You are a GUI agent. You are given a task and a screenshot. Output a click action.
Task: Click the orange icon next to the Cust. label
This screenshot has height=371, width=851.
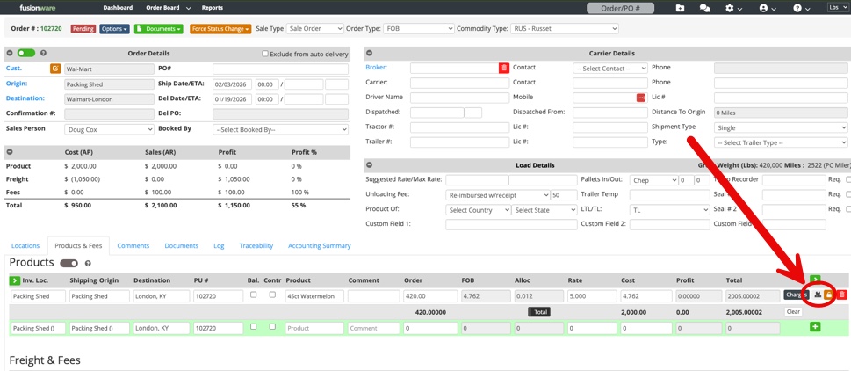click(55, 68)
